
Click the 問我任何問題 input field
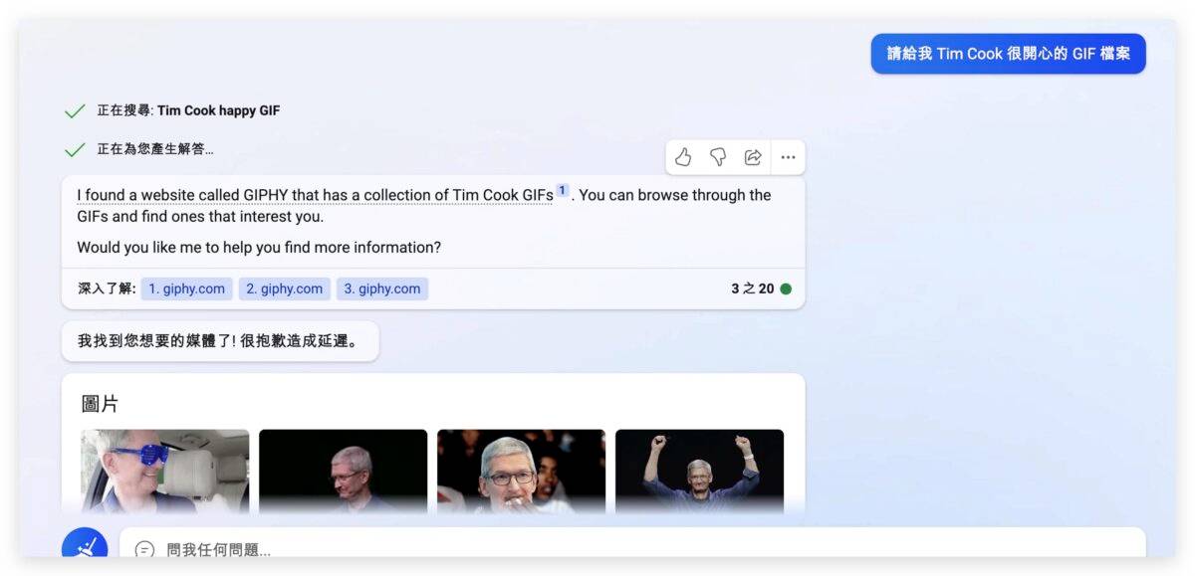632,549
